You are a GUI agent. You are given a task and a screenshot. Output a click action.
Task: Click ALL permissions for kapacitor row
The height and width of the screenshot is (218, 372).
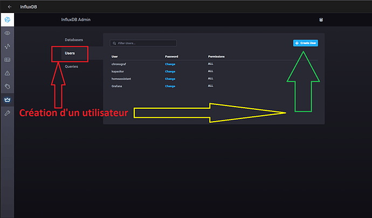pyautogui.click(x=210, y=71)
